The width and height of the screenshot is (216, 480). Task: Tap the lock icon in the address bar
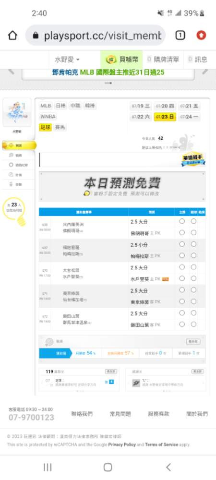(36, 36)
